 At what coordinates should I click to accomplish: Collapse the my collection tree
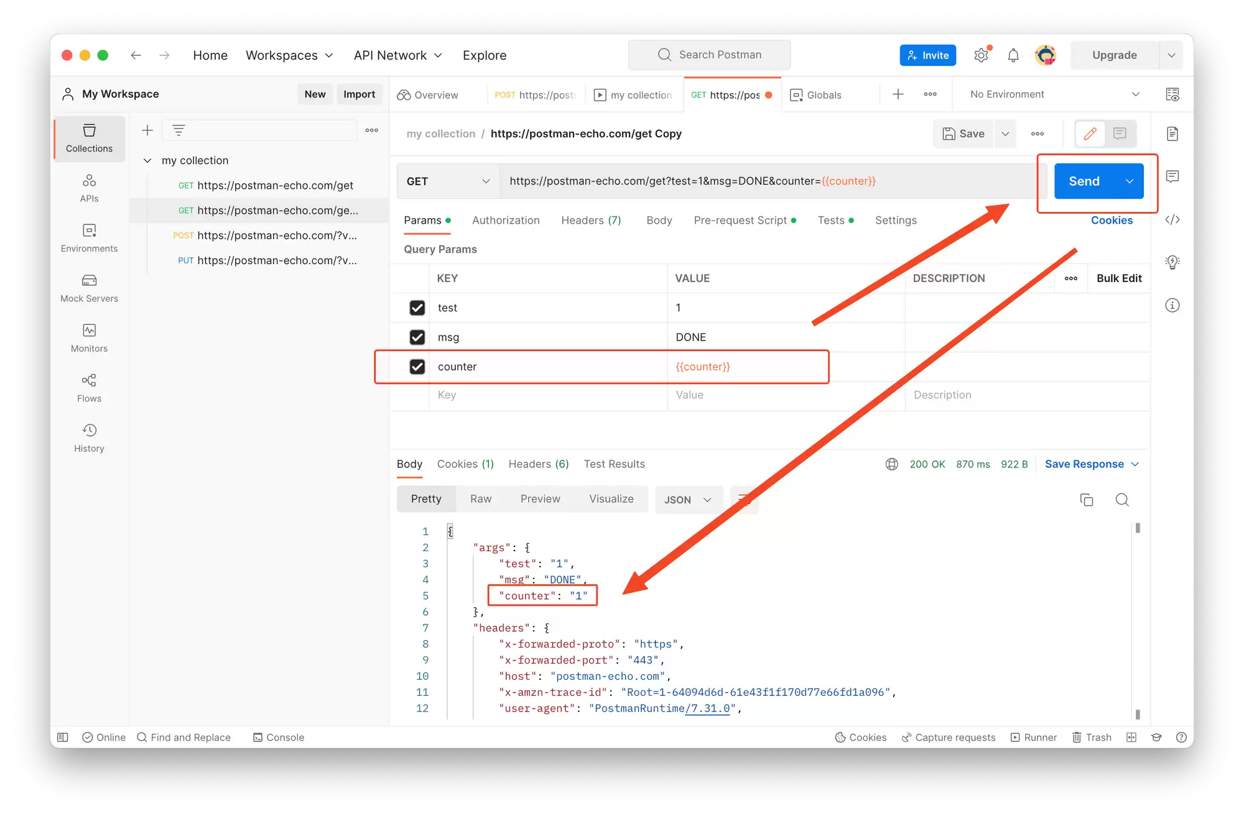click(147, 160)
